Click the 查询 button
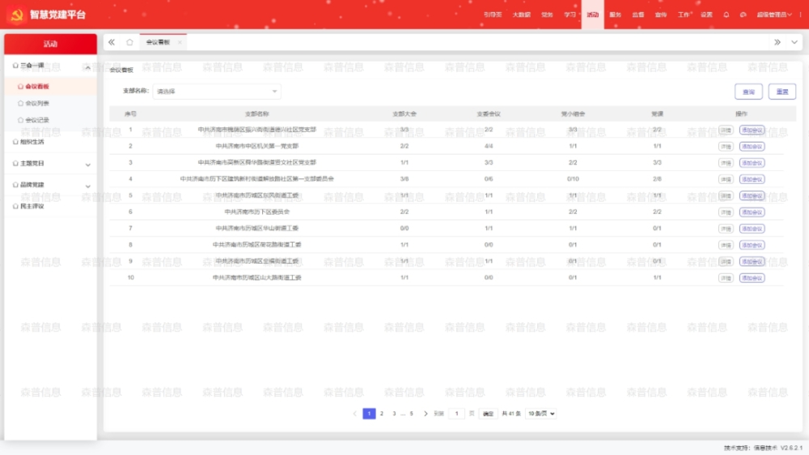 coord(748,92)
